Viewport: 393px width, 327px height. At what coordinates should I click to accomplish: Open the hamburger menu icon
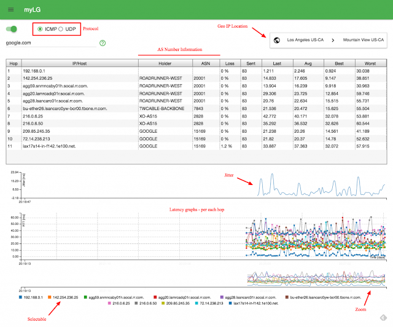pyautogui.click(x=11, y=10)
